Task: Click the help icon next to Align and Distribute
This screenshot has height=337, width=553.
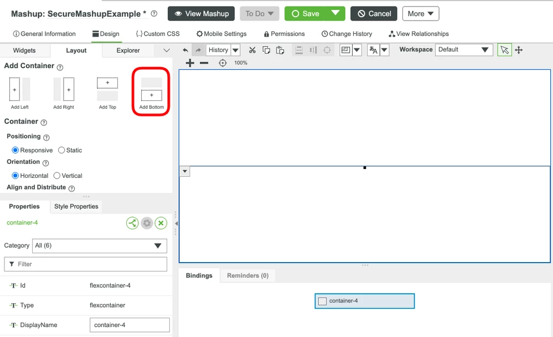Action: tap(71, 188)
